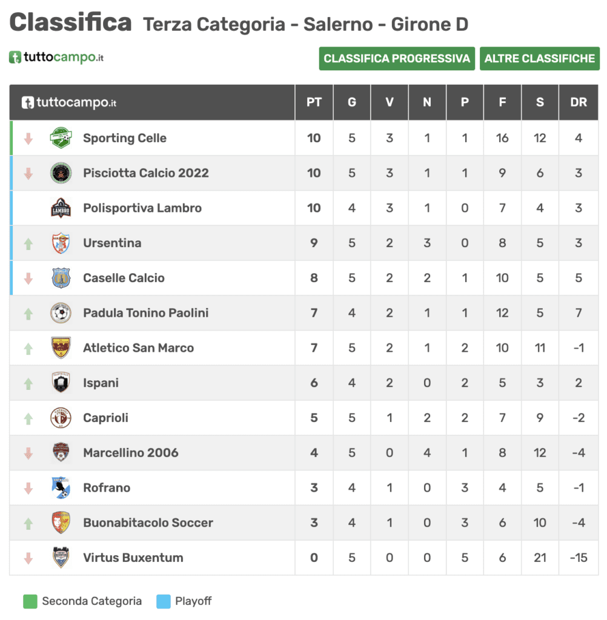Viewport: 607px width, 620px height.
Task: Click the Caselle Calcio blue shield logo
Action: (61, 278)
